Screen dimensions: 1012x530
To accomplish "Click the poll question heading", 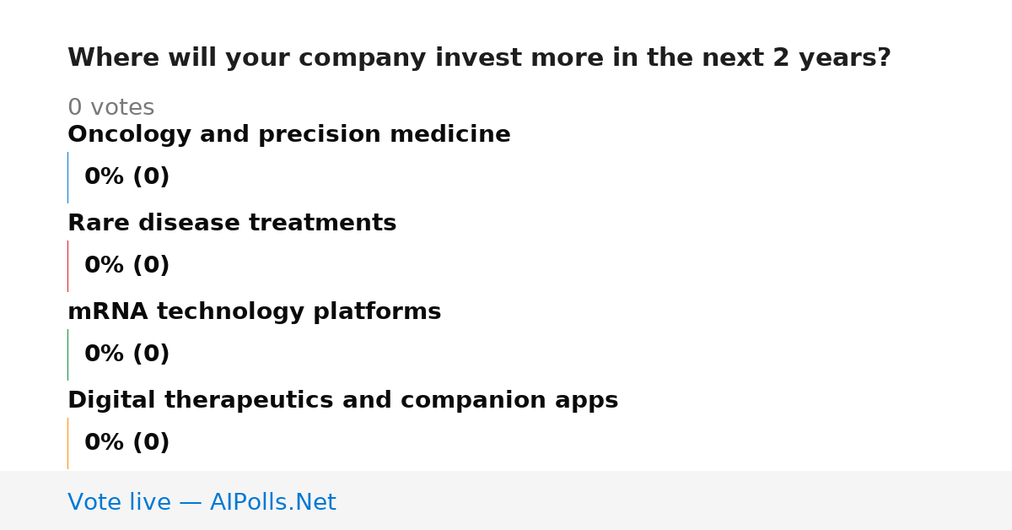I will 479,58.
